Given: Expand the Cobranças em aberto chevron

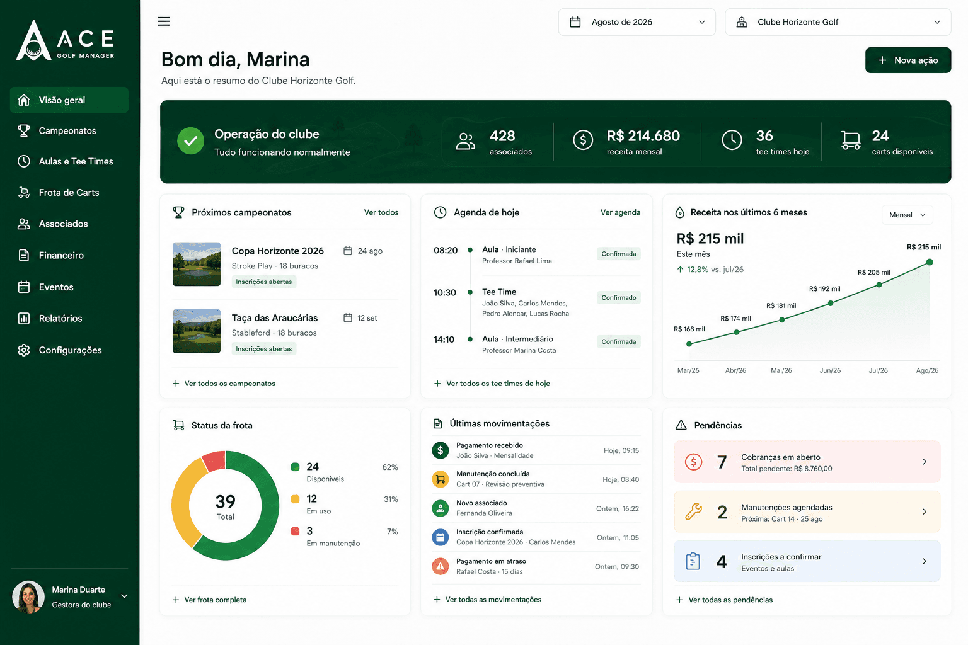Looking at the screenshot, I should point(925,462).
